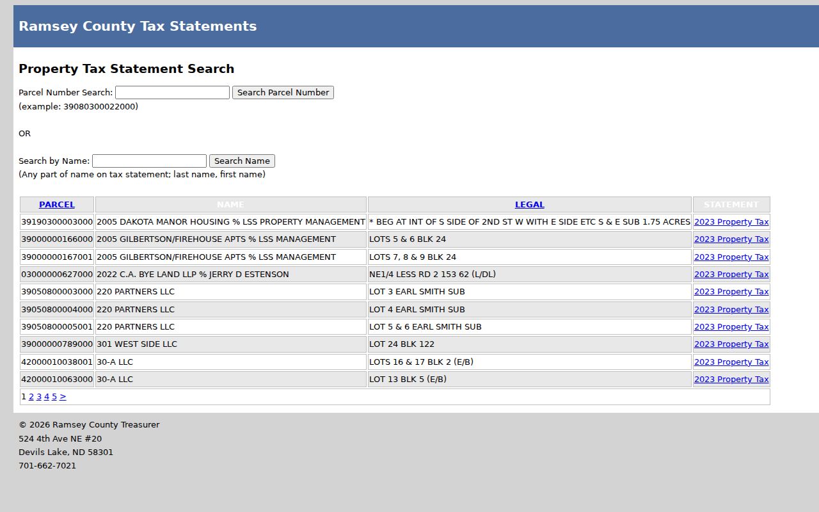Click name 2005 DAKOTA MANOR HOUSING cell
The image size is (819, 512).
[231, 222]
